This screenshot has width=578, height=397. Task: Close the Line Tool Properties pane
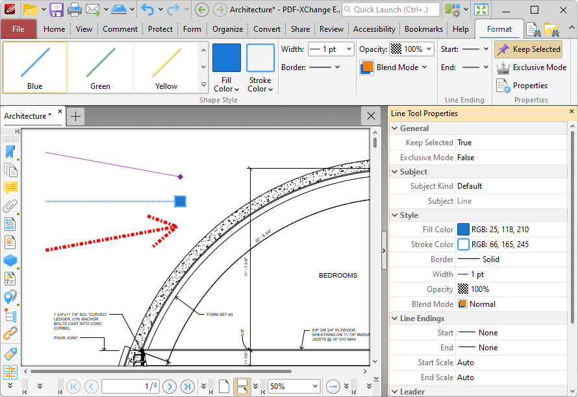(x=572, y=111)
